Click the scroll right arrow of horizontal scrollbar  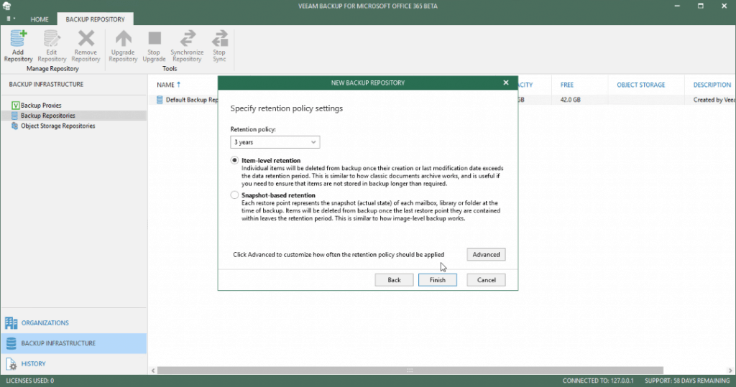coord(730,370)
